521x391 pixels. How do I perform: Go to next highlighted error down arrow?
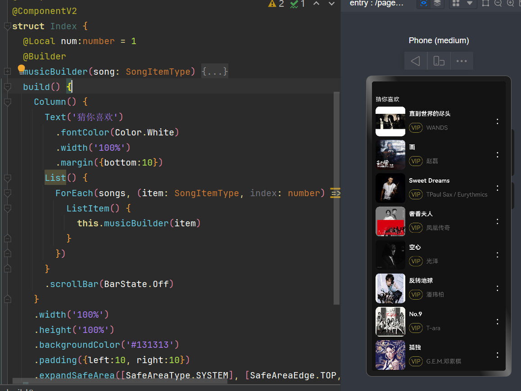click(331, 4)
